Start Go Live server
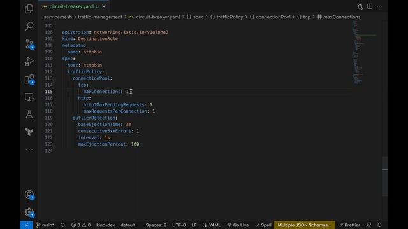Viewport: 408px width, 229px height. (238, 225)
